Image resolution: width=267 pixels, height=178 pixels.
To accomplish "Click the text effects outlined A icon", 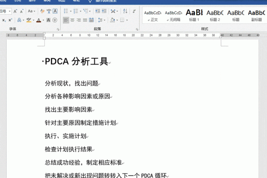I will point(19,20).
